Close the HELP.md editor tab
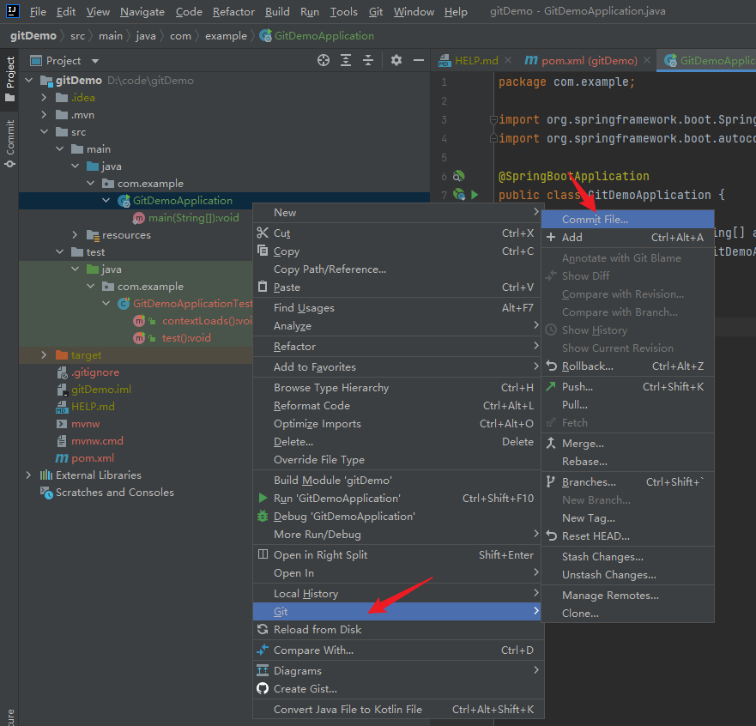756x726 pixels. (508, 60)
